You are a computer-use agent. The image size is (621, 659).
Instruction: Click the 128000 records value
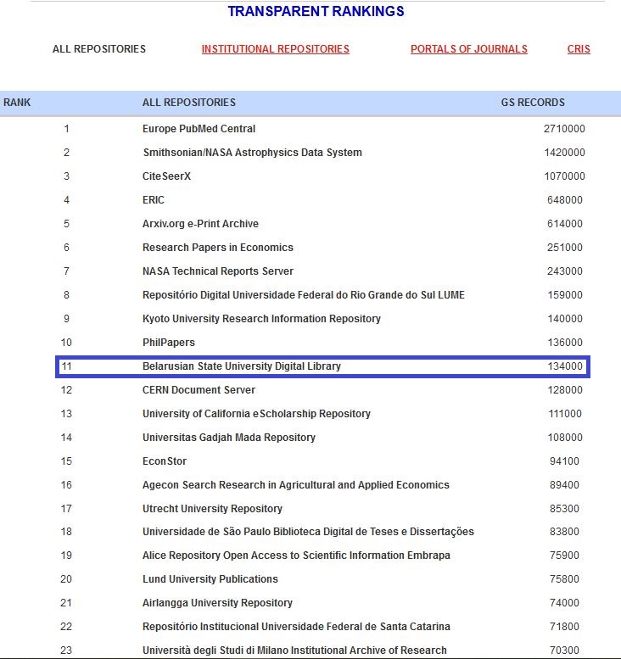(565, 390)
